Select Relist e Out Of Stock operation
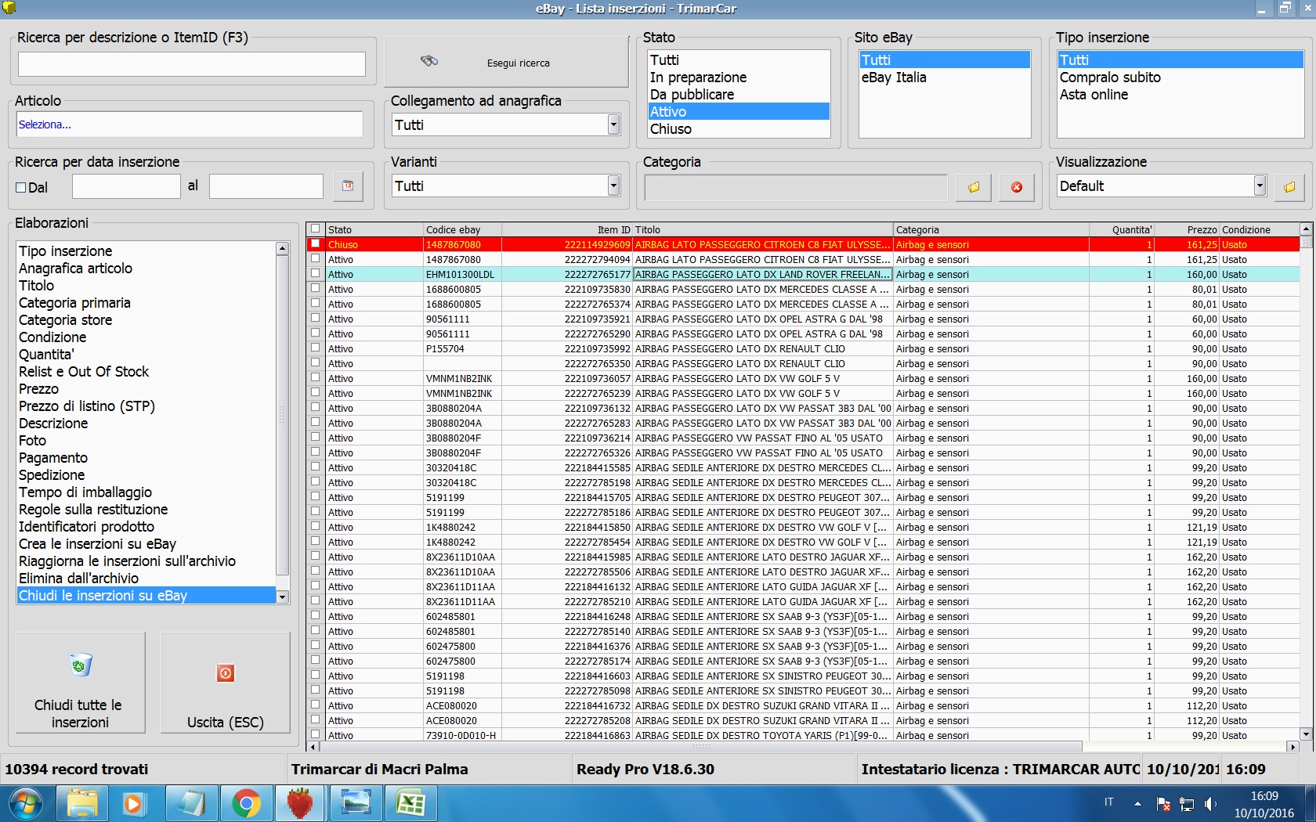The width and height of the screenshot is (1316, 822). coord(146,372)
